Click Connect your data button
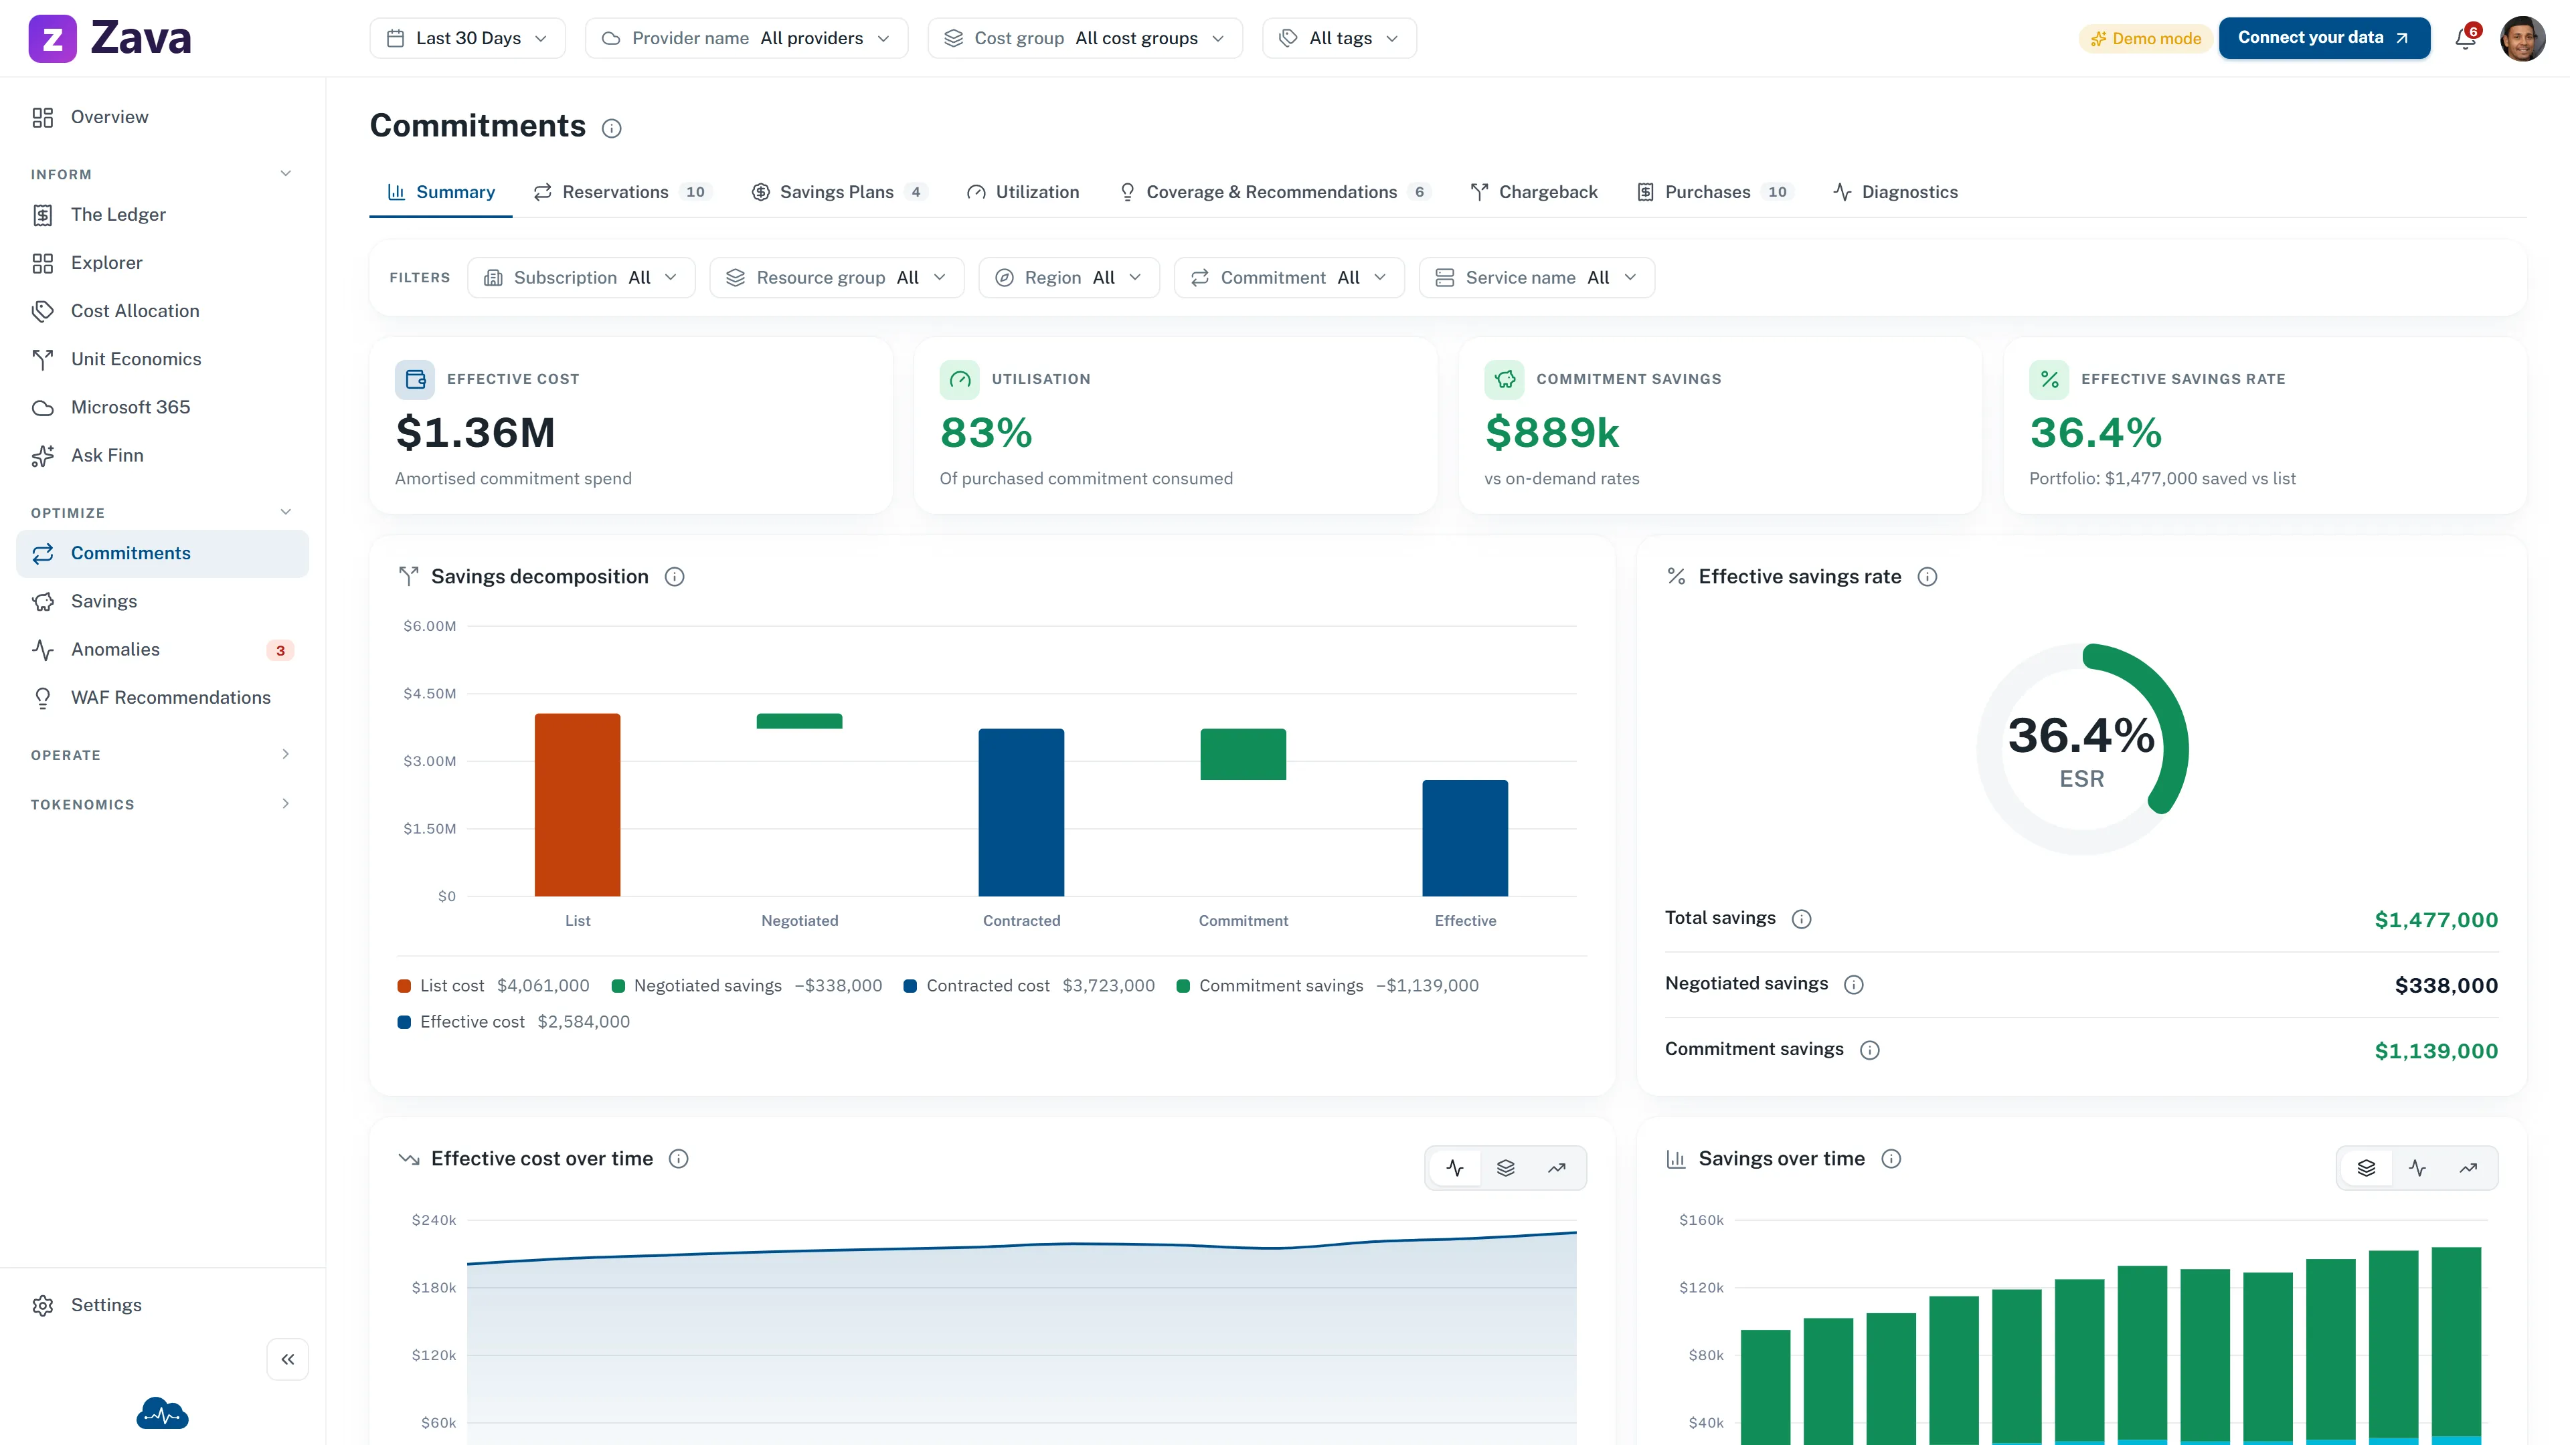The width and height of the screenshot is (2570, 1445). (2324, 38)
